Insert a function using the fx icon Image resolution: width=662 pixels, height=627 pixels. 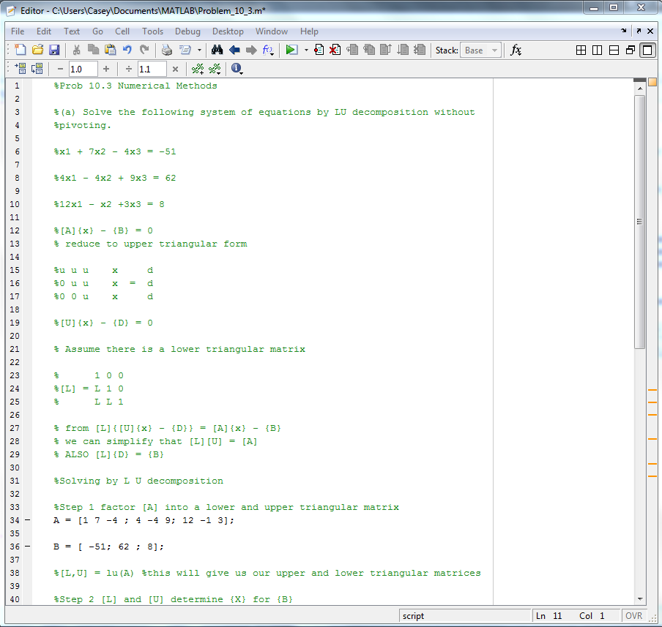coord(515,50)
